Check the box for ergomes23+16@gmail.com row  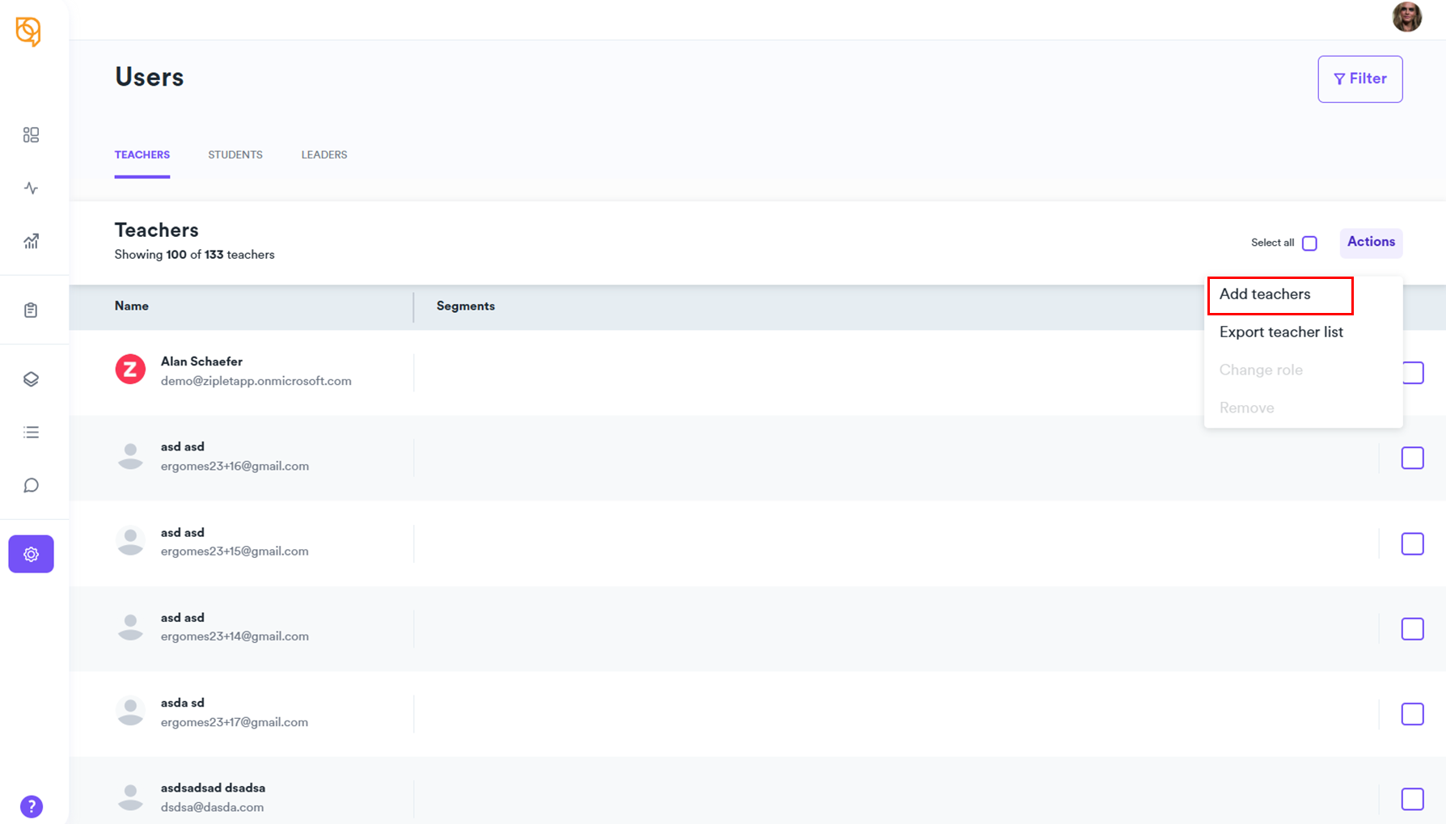1412,458
